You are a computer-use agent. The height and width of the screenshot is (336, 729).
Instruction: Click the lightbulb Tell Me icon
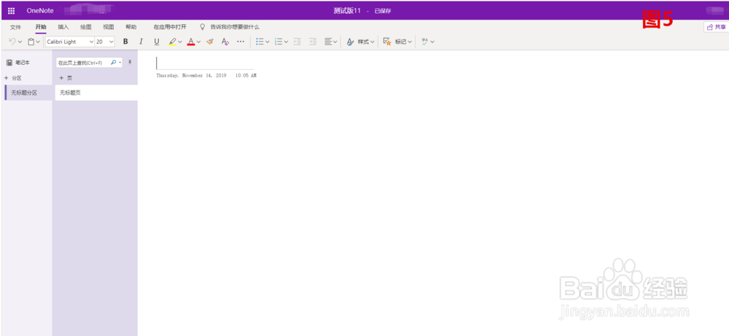coord(202,27)
